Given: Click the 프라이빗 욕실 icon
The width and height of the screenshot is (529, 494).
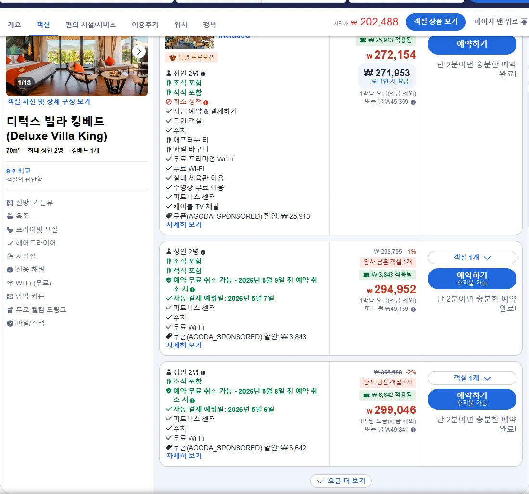Looking at the screenshot, I should tap(10, 230).
